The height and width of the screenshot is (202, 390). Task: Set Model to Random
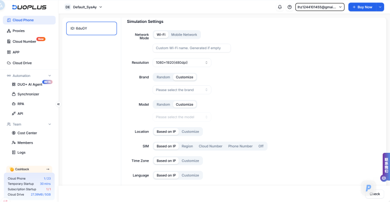click(163, 105)
